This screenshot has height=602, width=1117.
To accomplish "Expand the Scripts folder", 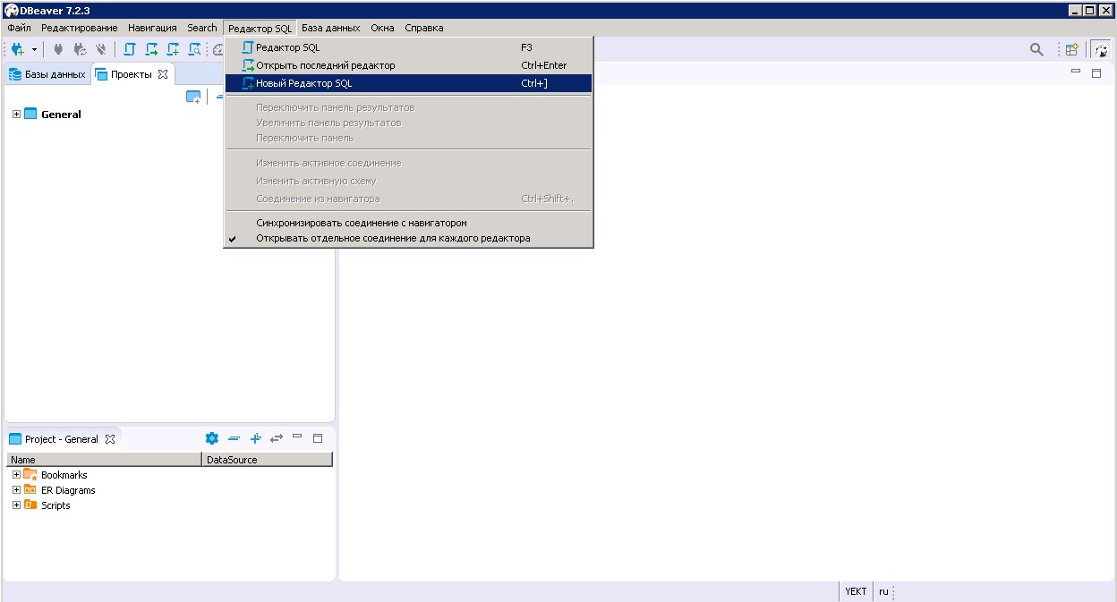I will click(16, 505).
